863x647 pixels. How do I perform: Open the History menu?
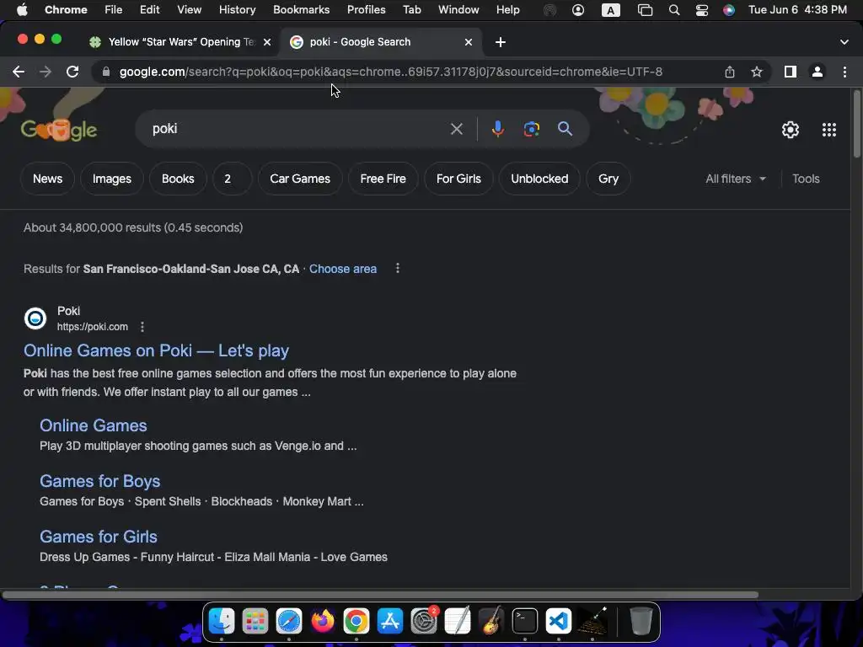[x=237, y=10]
